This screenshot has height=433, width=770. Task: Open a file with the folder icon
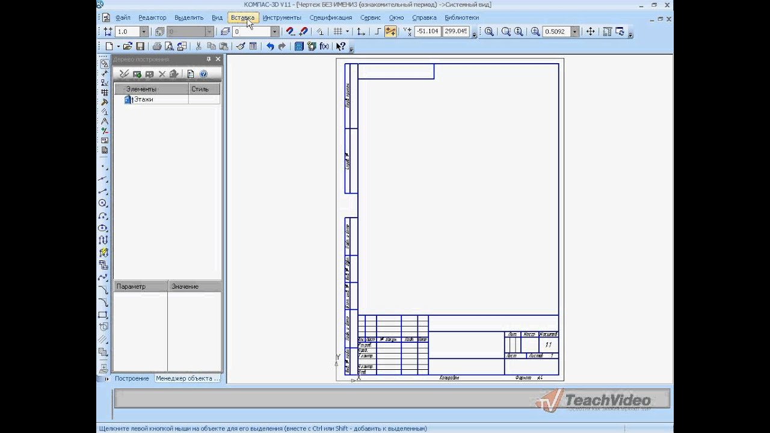tap(128, 46)
